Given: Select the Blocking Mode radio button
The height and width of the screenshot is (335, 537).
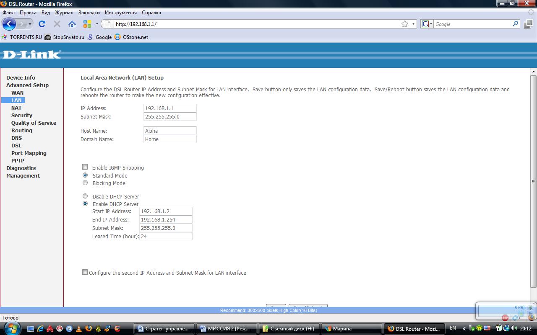Looking at the screenshot, I should (x=85, y=183).
